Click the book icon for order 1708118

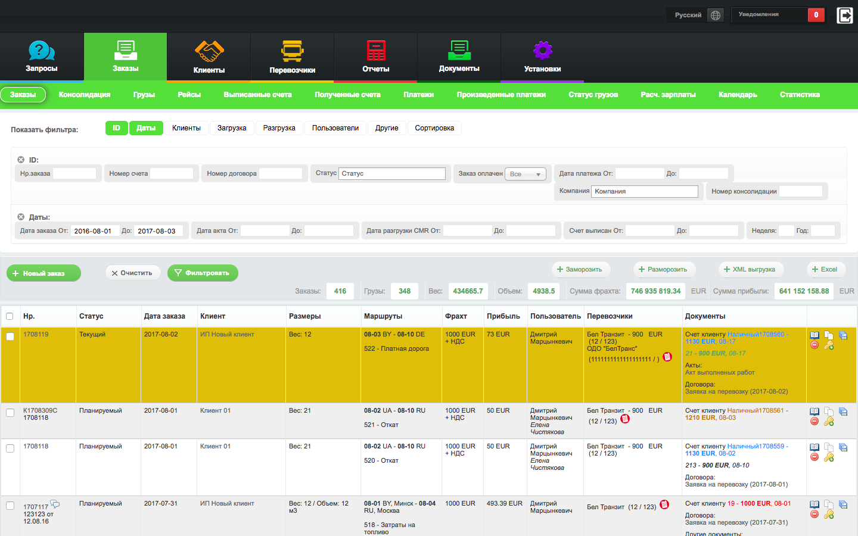pos(815,447)
